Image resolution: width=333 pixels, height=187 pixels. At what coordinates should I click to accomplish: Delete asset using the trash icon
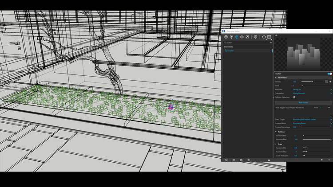tap(249, 160)
